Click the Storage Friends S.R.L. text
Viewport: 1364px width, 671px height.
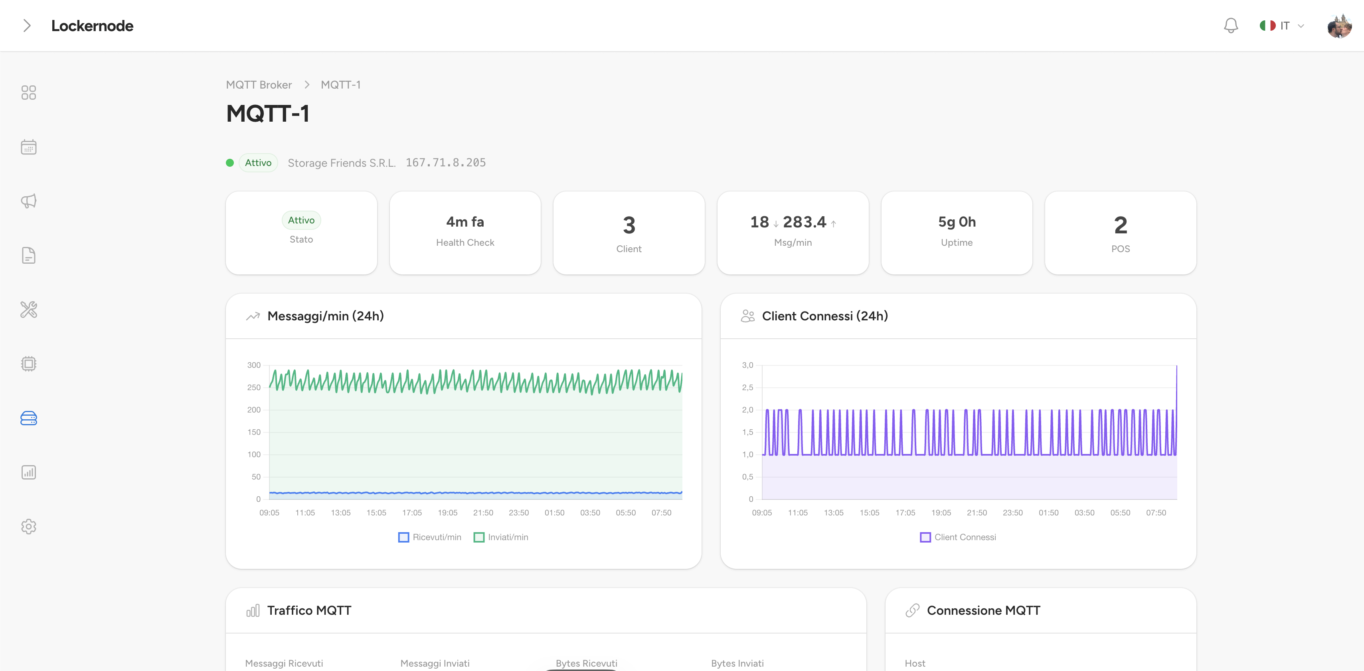coord(342,163)
